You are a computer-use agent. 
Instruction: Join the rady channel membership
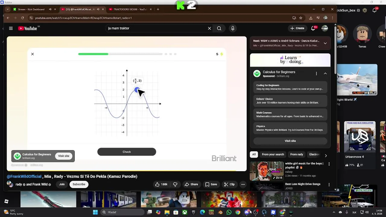[x=62, y=184]
